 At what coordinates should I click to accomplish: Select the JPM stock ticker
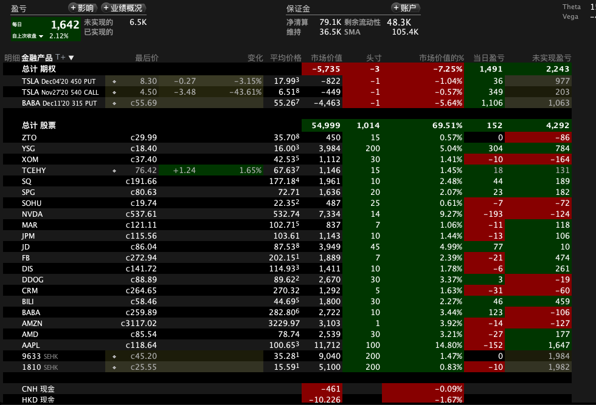pos(28,236)
